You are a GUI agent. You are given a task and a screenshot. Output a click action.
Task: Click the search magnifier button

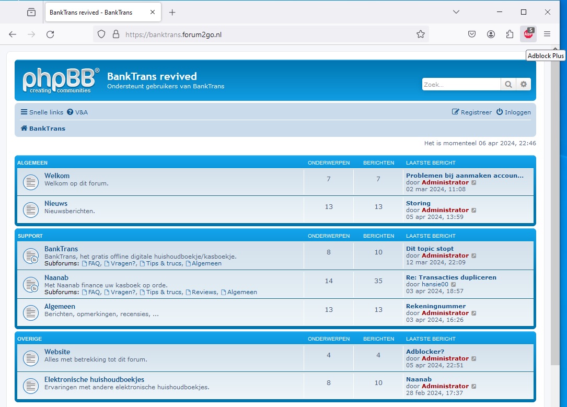pyautogui.click(x=508, y=84)
